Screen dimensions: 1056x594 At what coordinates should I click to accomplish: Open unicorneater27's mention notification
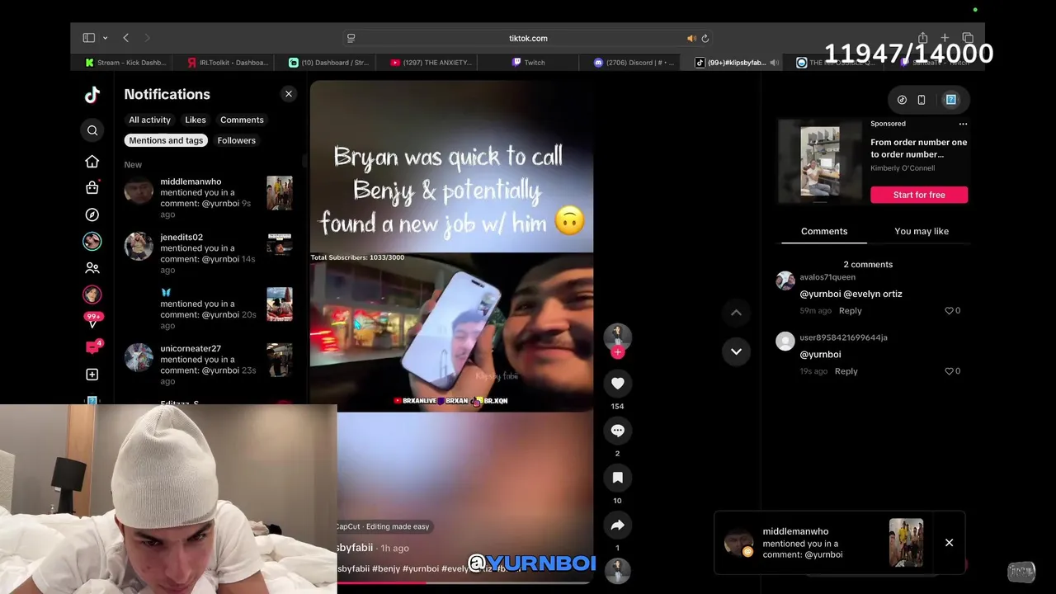coord(209,365)
